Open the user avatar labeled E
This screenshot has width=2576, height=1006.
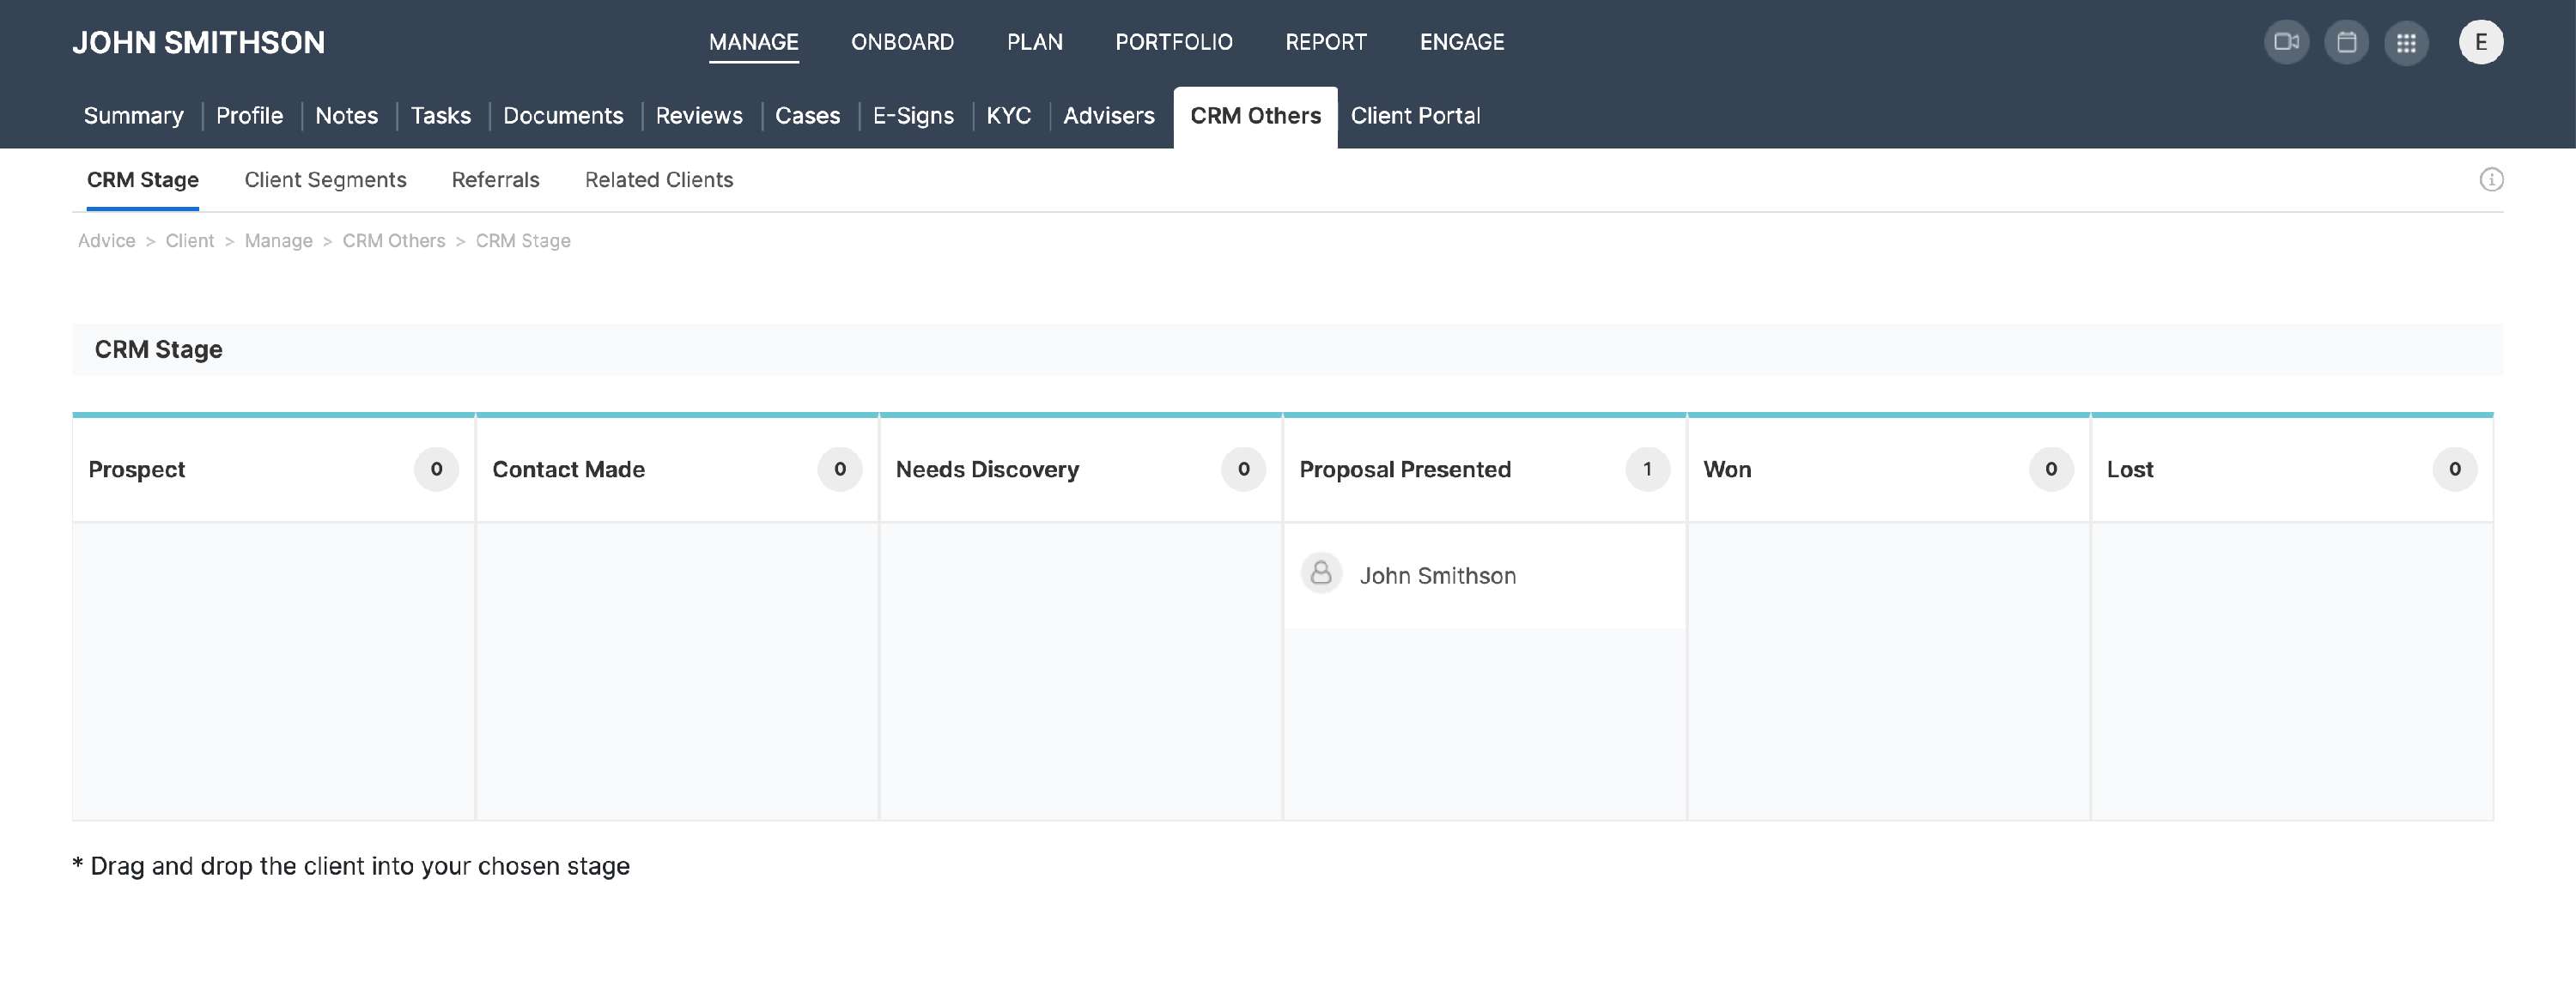coord(2481,42)
